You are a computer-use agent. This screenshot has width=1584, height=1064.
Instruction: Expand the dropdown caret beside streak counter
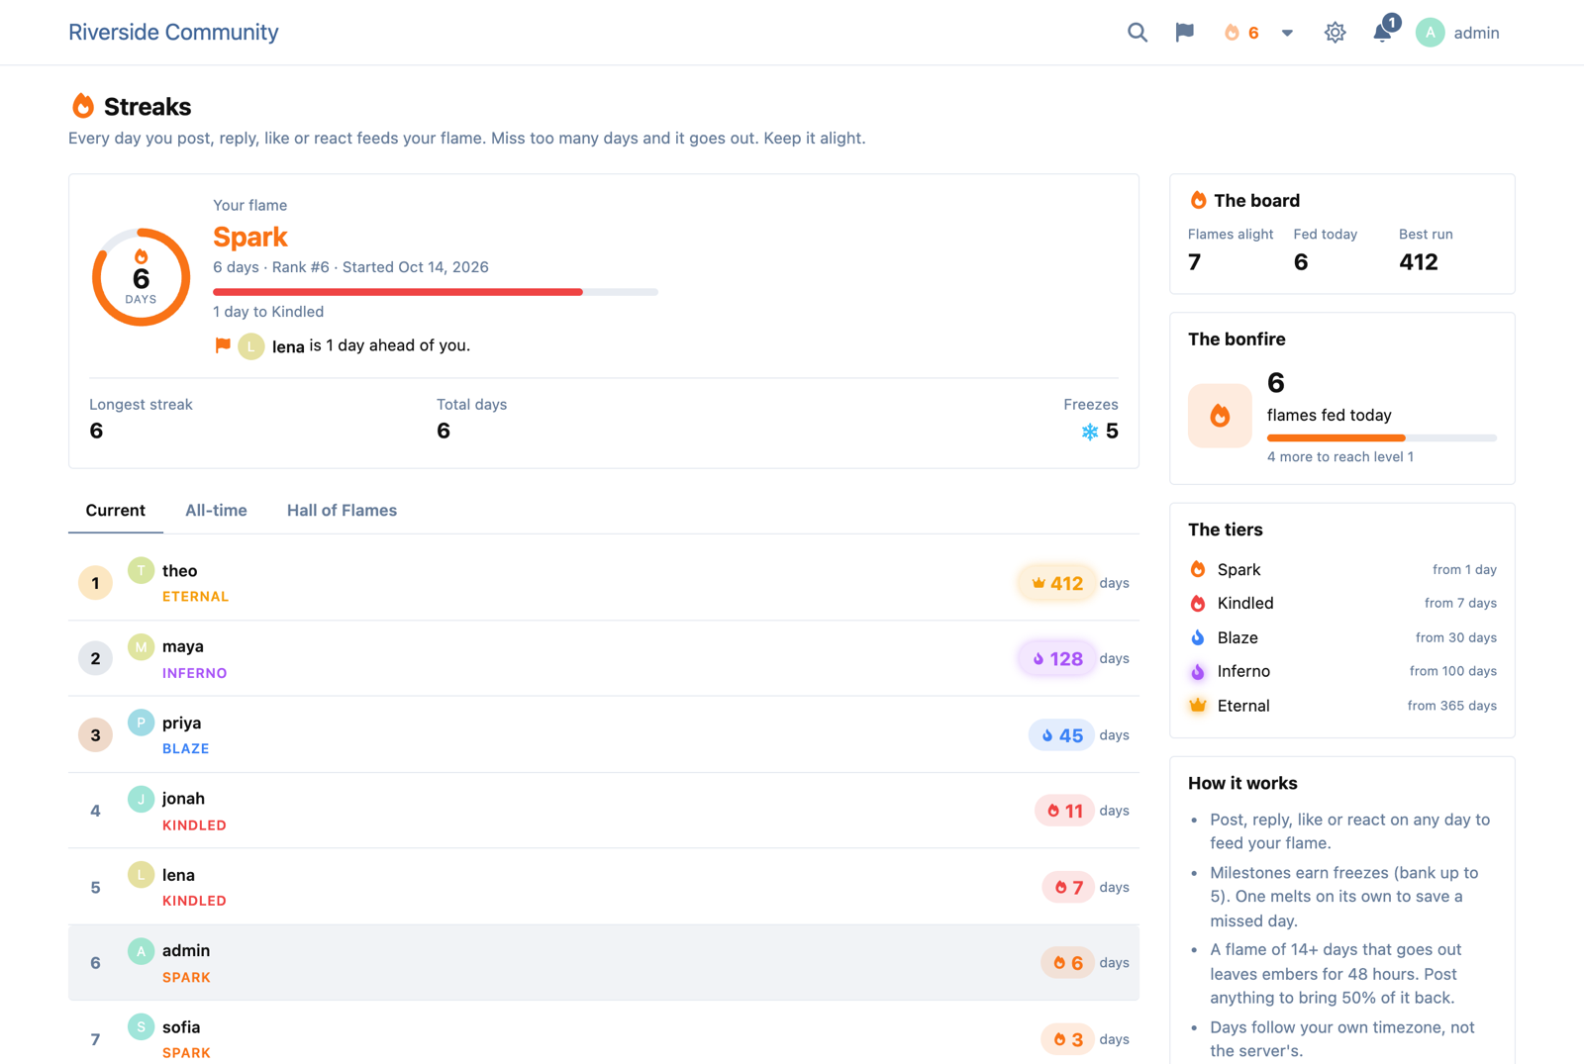[1287, 33]
